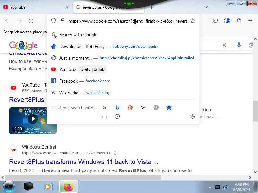The image size is (258, 193).
Task: Click the scroll down arrow
Action: pos(255,172)
